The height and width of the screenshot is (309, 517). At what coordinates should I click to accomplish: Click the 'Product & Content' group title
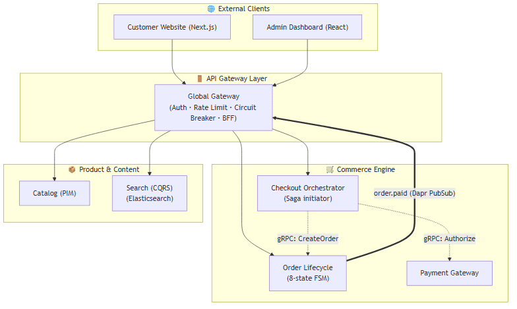109,169
